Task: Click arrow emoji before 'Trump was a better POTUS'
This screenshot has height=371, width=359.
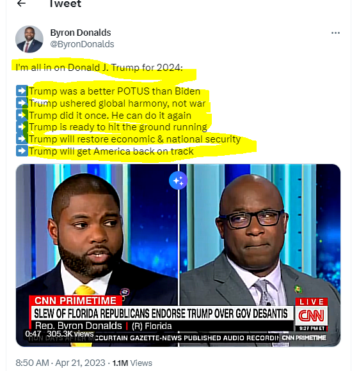Action: click(22, 91)
